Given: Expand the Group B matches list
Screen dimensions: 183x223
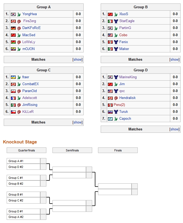Looking at the screenshot, I should click(x=175, y=60).
